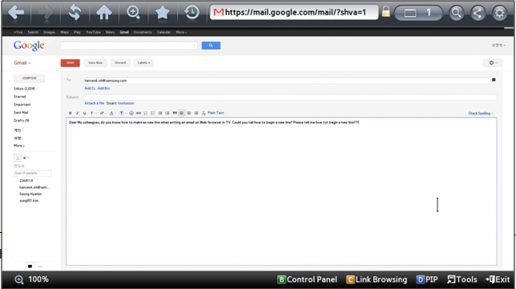Go back with the browser back arrow
Screen dimensions: 516x289
click(x=16, y=13)
